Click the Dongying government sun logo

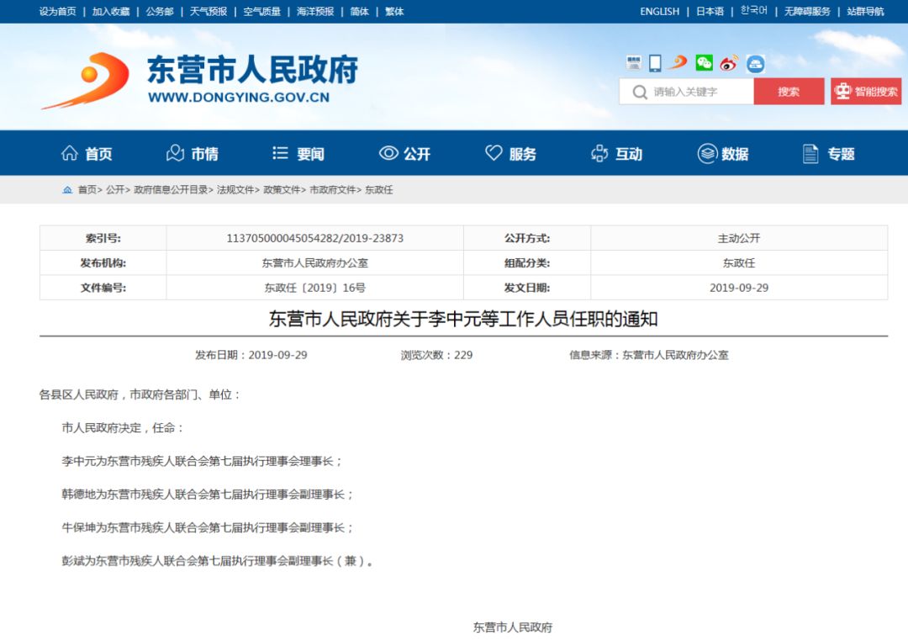pos(87,81)
